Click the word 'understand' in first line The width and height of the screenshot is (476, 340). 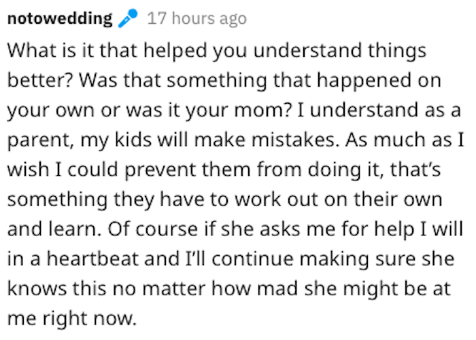tap(307, 50)
